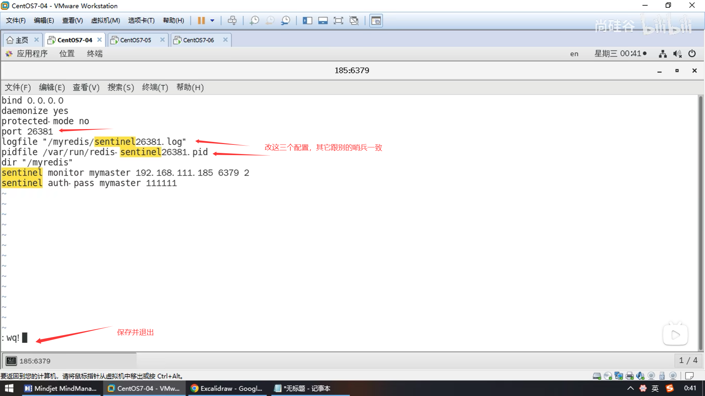The height and width of the screenshot is (396, 705).
Task: Enter full screen mode
Action: pyautogui.click(x=338, y=21)
